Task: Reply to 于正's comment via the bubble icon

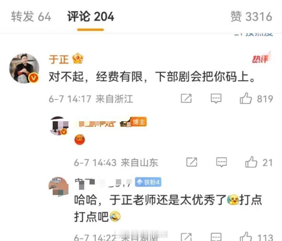Action: (216, 98)
